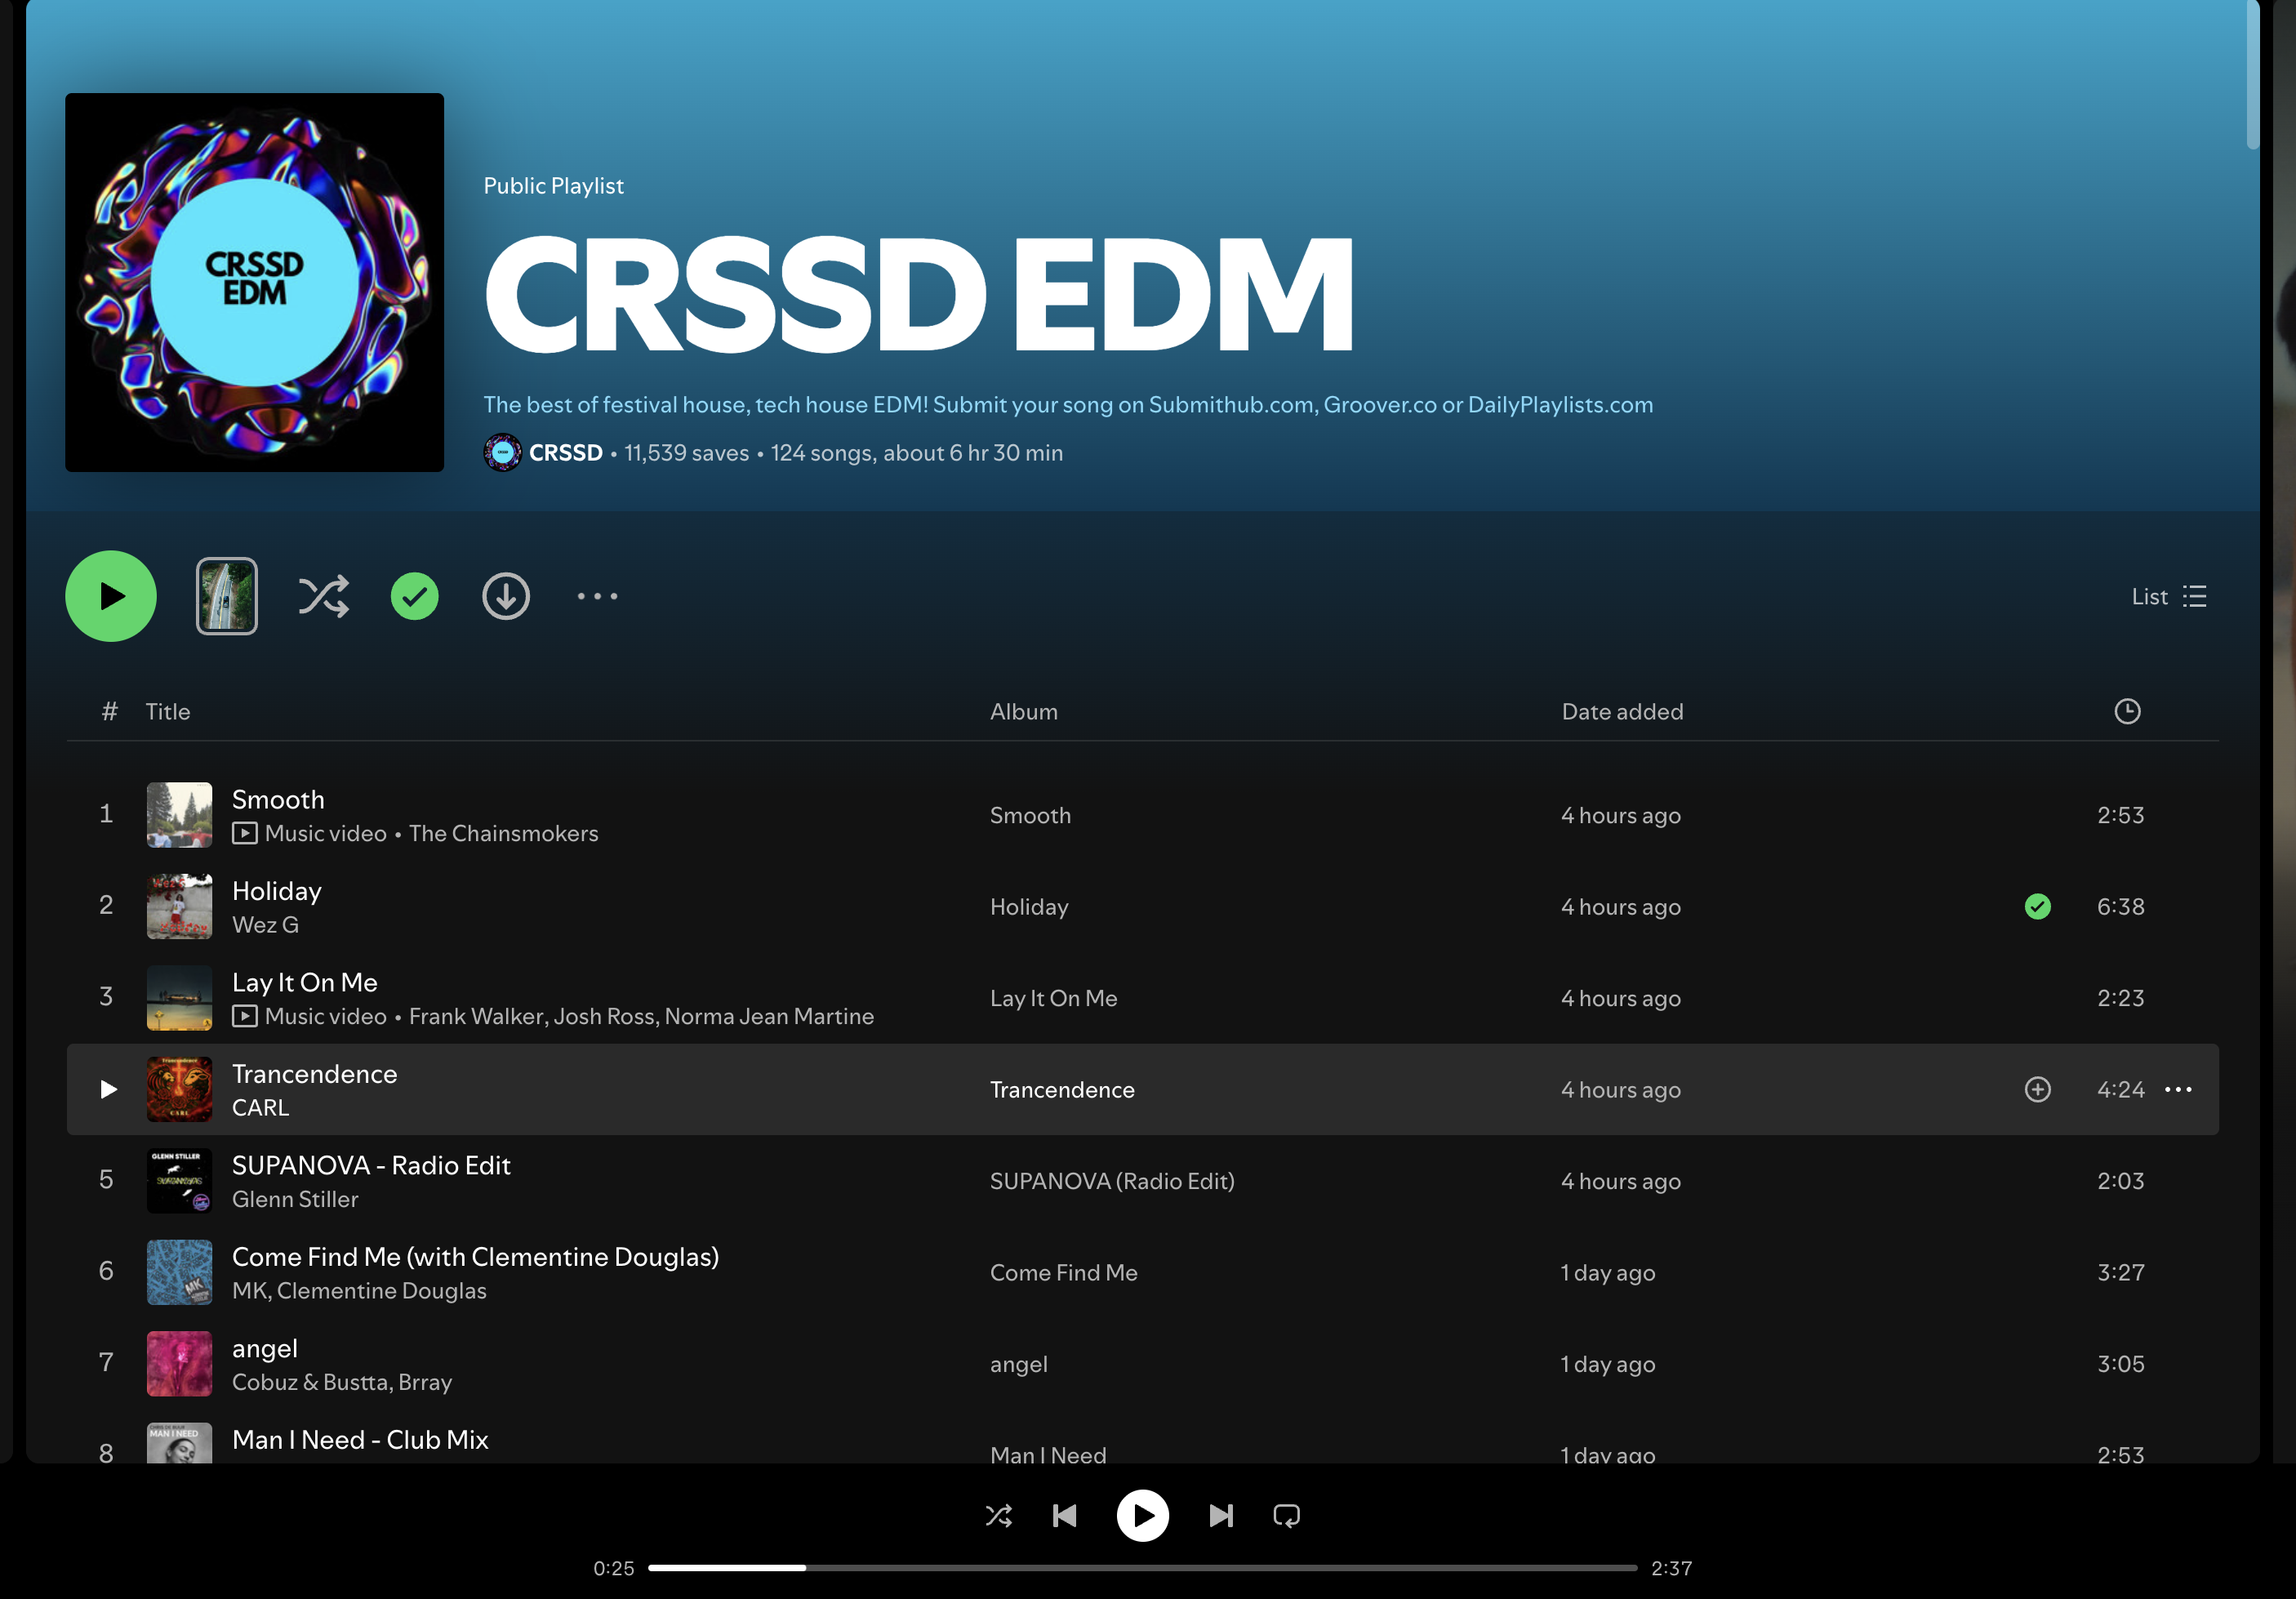Toggle Holiday track's saved checkmark
This screenshot has height=1599, width=2296.
pos(2037,906)
